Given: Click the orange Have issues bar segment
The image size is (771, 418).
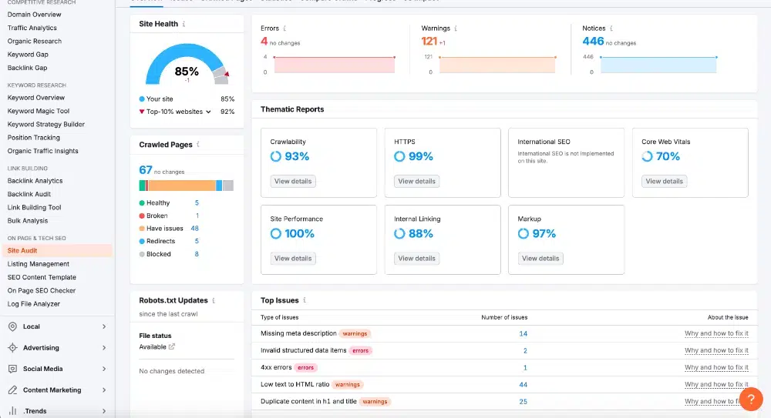Looking at the screenshot, I should [182, 186].
